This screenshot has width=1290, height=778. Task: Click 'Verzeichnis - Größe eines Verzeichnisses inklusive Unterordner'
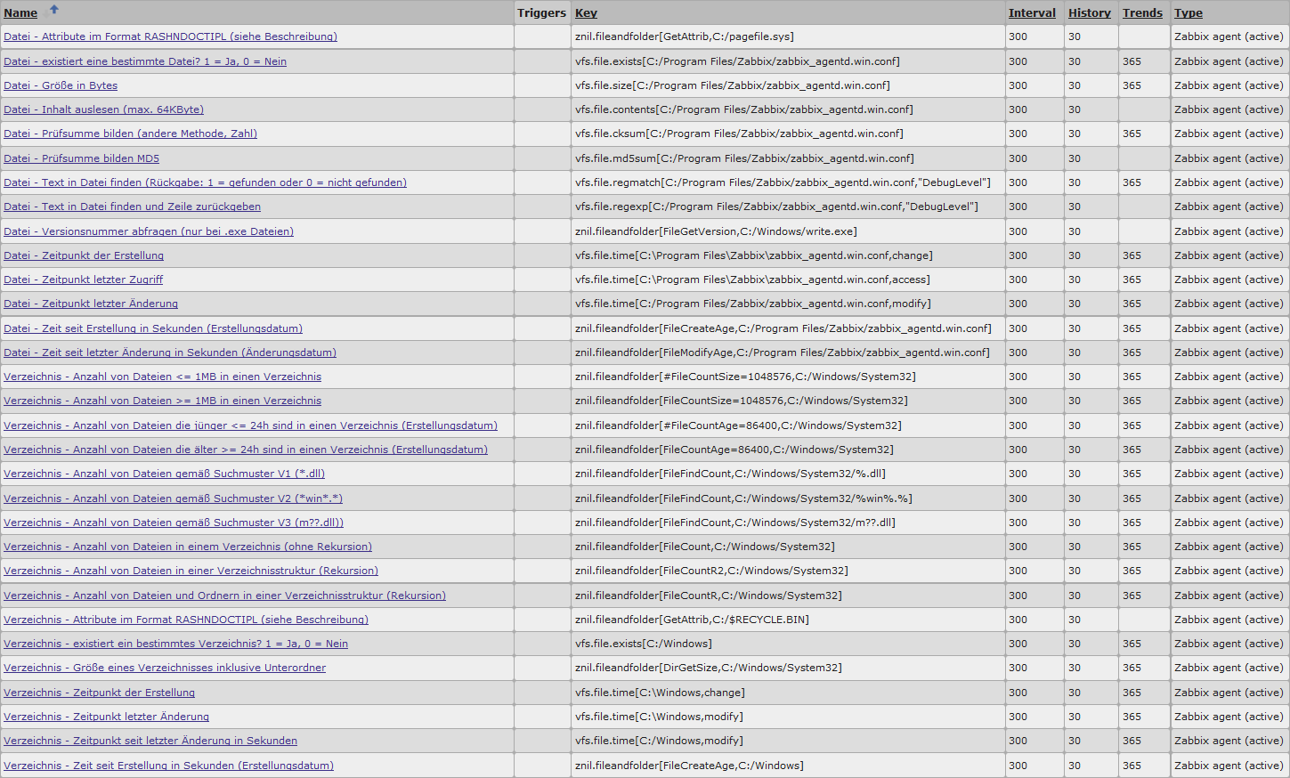[165, 668]
